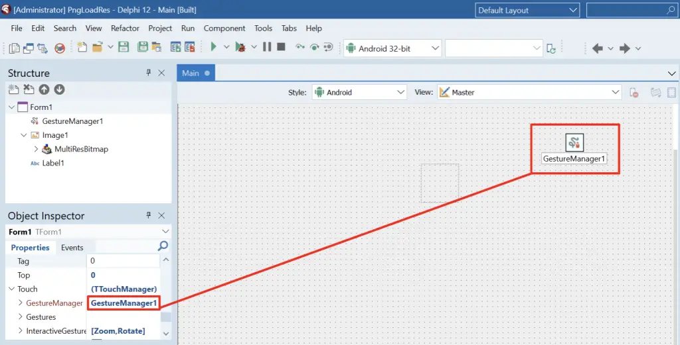Open the File menu
The width and height of the screenshot is (680, 345).
17,28
